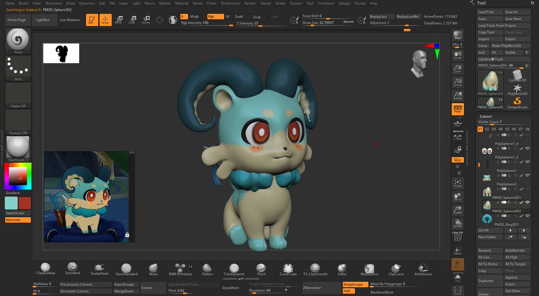The width and height of the screenshot is (539, 296).
Task: Toggle L.Sym local symmetry
Action: click(458, 136)
